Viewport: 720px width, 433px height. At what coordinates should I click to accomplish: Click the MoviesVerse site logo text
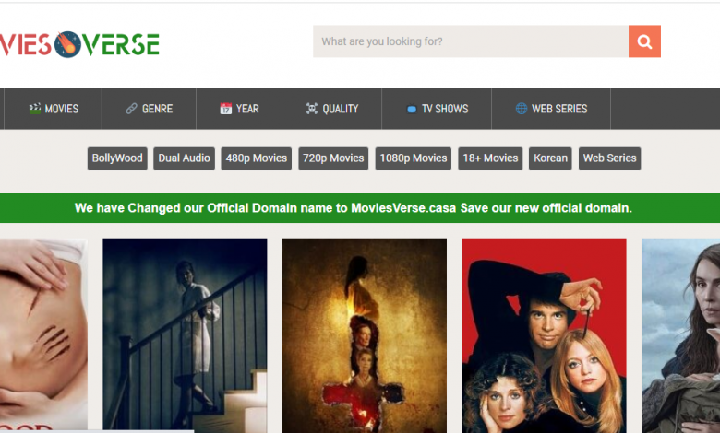tap(79, 44)
